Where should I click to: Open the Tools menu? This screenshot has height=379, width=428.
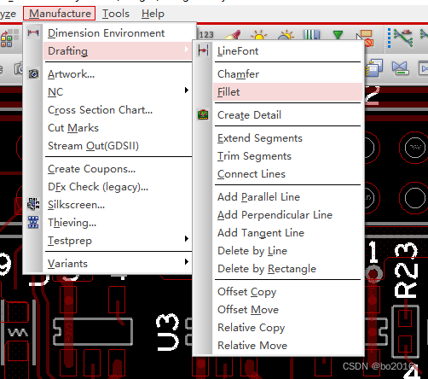pyautogui.click(x=116, y=14)
